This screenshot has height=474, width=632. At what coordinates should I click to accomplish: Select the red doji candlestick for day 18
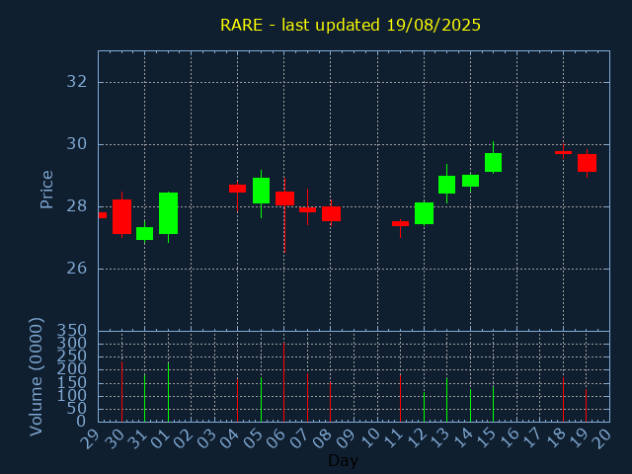coord(564,152)
